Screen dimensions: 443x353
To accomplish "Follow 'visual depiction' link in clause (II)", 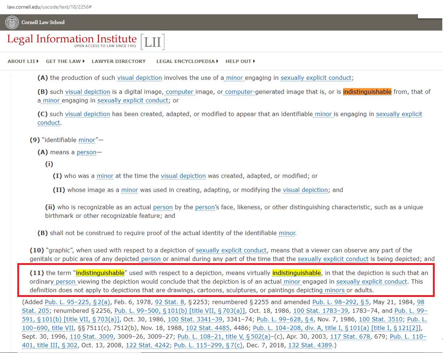I will pos(305,190).
